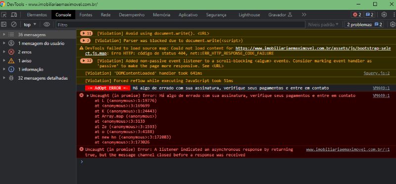Click warning icon on source map failure row

pyautogui.click(x=81, y=48)
